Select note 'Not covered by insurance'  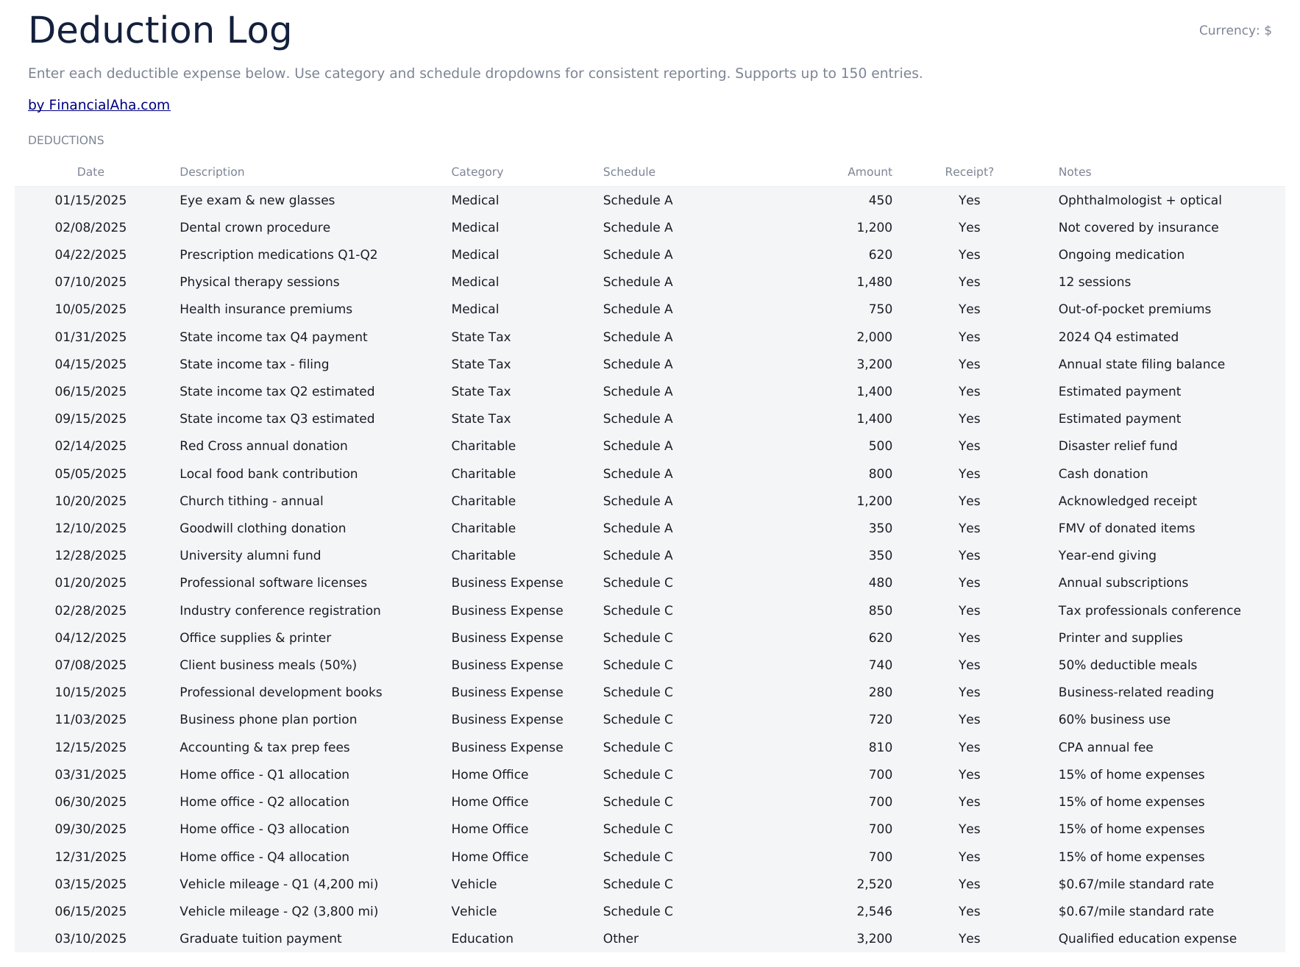[1138, 227]
